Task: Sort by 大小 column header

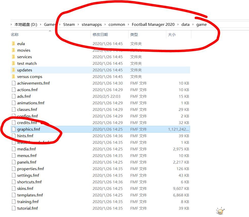Action: click(172, 34)
